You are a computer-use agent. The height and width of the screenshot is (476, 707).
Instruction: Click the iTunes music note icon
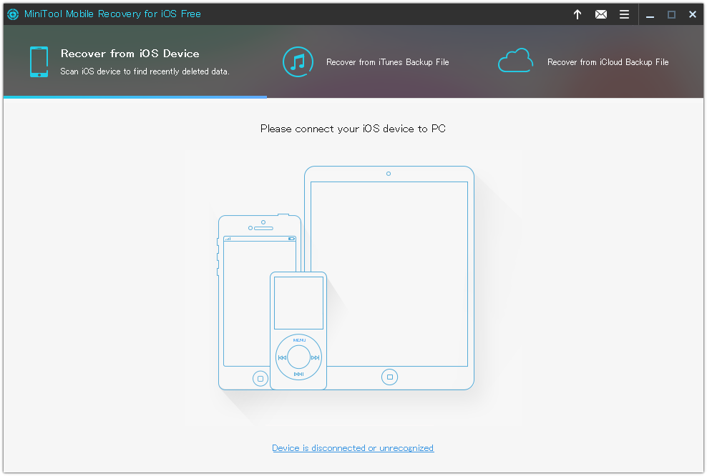coord(298,61)
